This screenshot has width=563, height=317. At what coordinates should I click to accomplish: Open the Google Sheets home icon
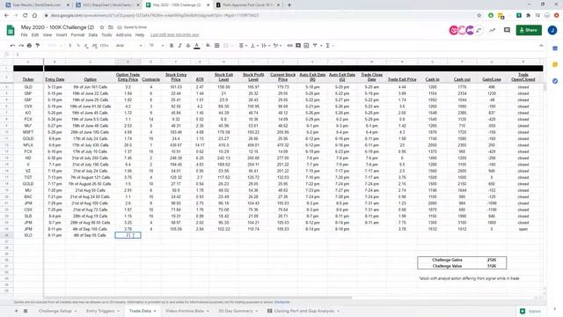coord(11,30)
